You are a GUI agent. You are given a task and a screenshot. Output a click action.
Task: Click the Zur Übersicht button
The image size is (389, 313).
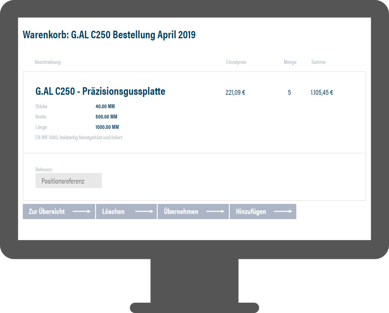tap(59, 212)
